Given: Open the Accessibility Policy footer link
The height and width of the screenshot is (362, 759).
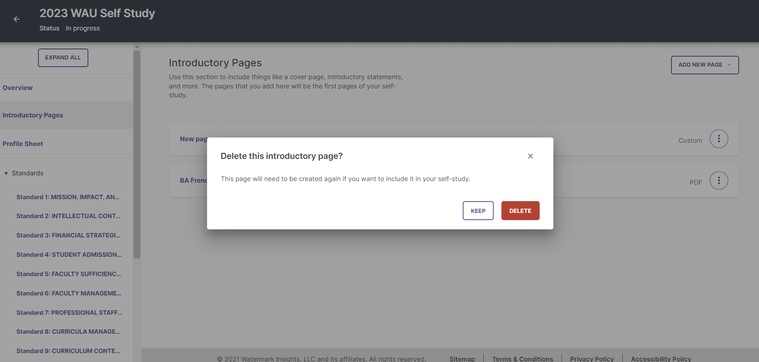Looking at the screenshot, I should pyautogui.click(x=661, y=359).
